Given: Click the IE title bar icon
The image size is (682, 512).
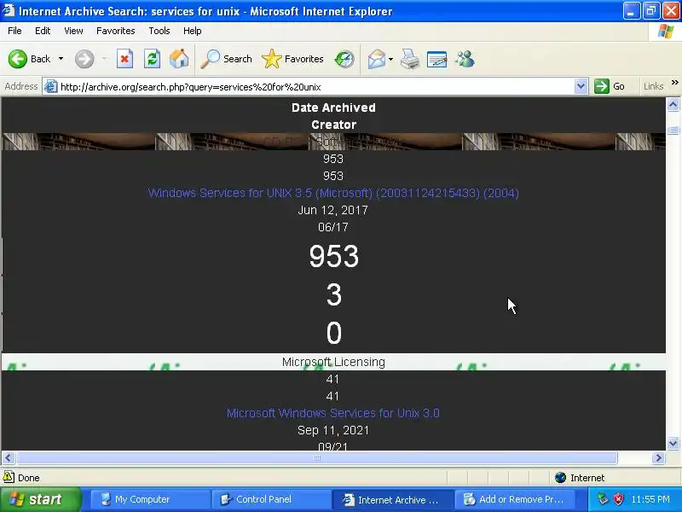Looking at the screenshot, I should point(9,10).
